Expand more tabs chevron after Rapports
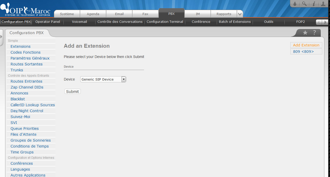The width and height of the screenshot is (330, 177). [x=239, y=14]
